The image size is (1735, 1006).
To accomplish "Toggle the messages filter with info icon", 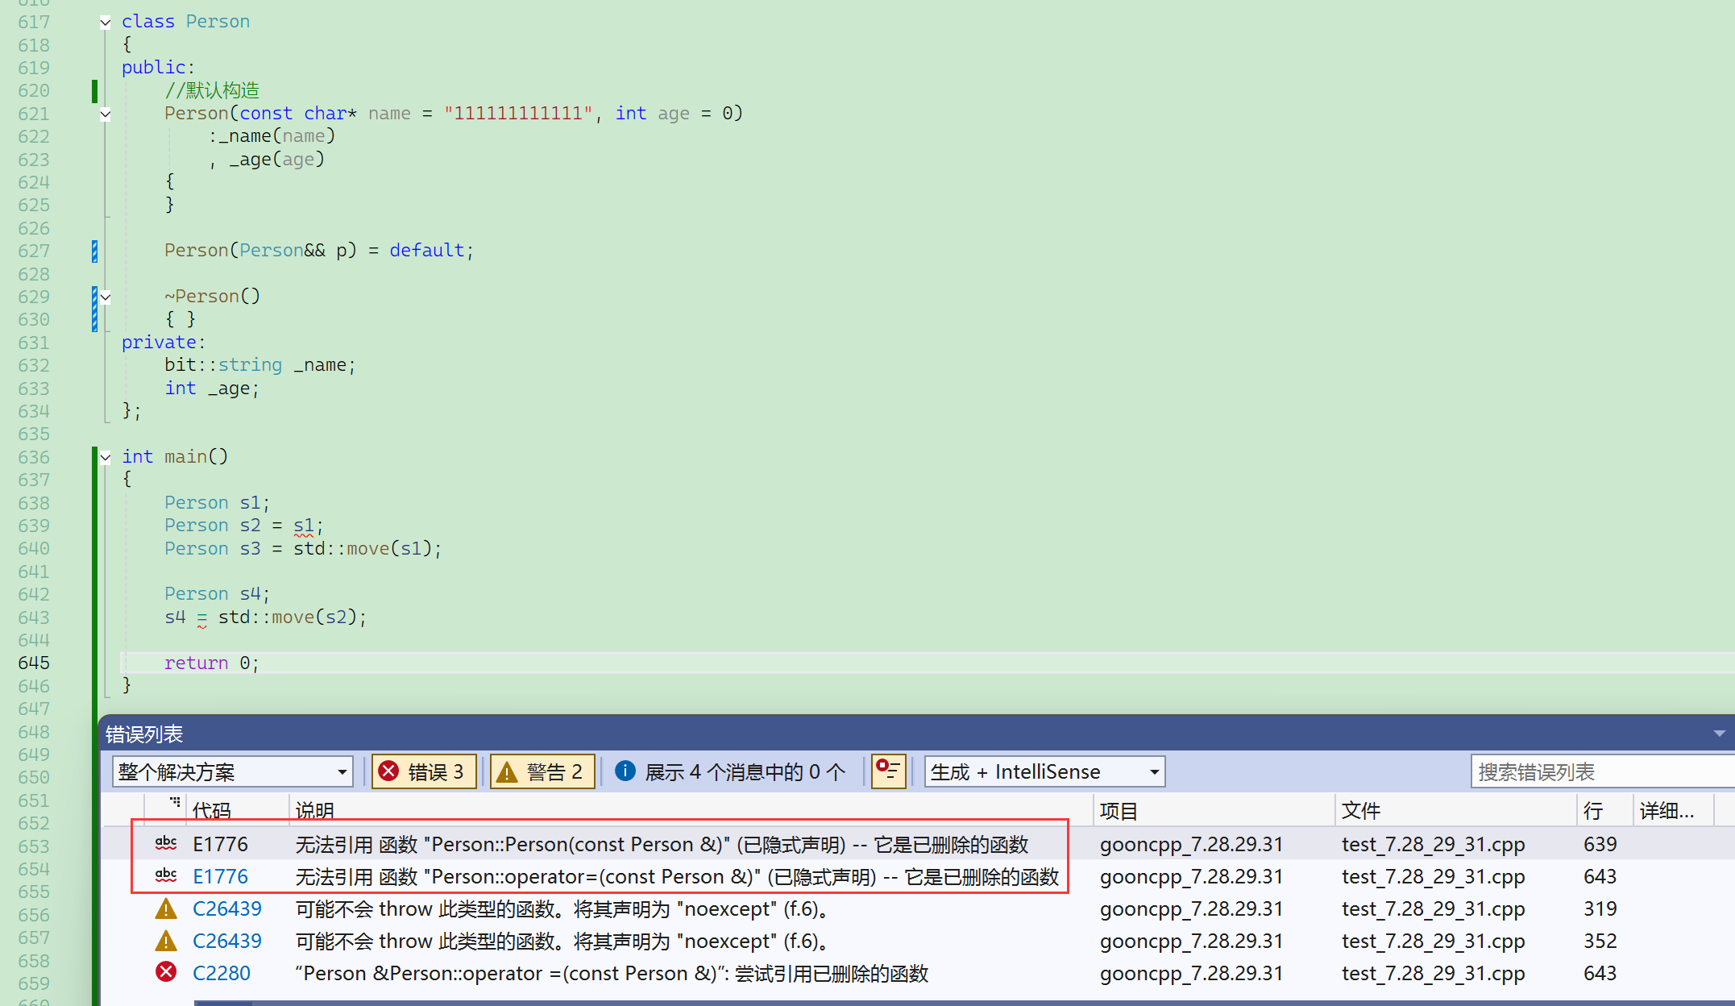I will point(731,771).
